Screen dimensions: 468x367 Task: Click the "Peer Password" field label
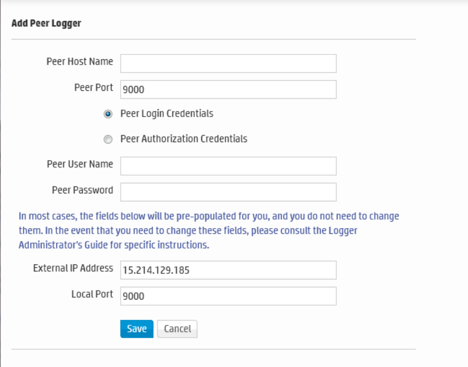pos(82,190)
